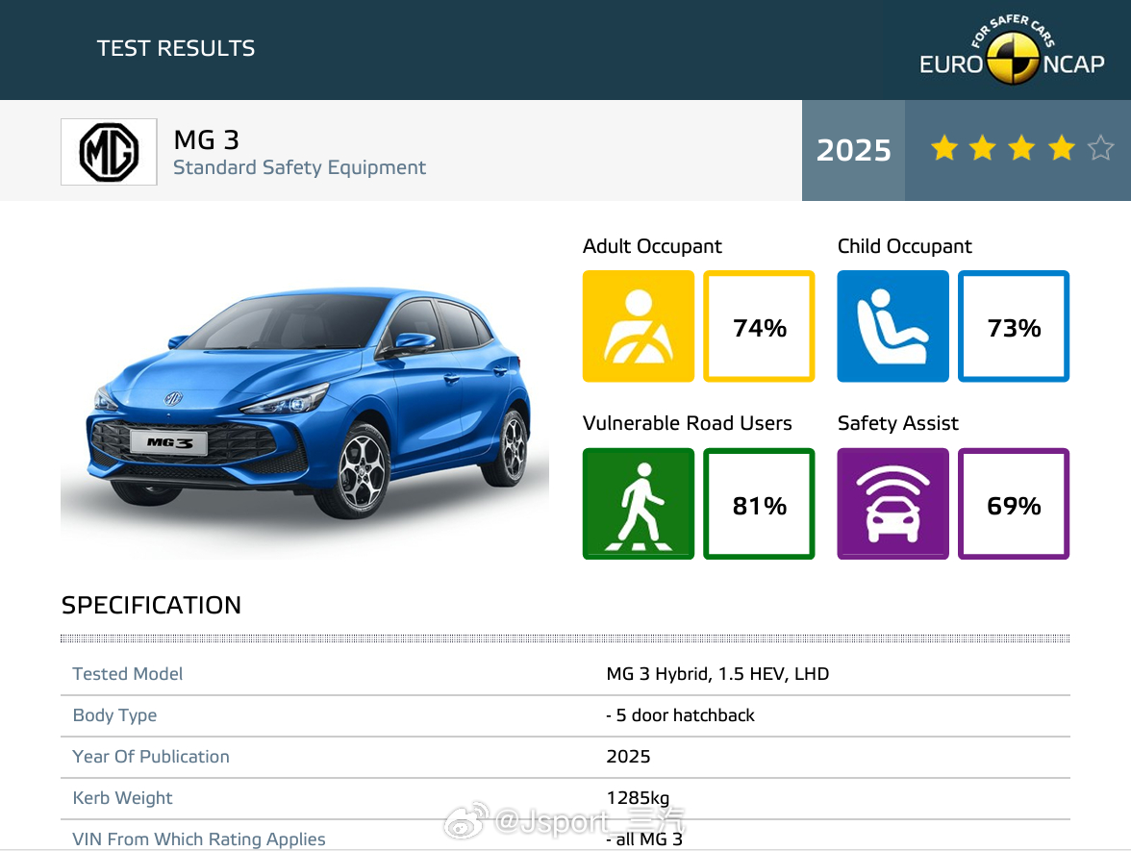Viewport: 1131px width, 851px height.
Task: Click the '5 door hatchback' value
Action: (x=685, y=715)
